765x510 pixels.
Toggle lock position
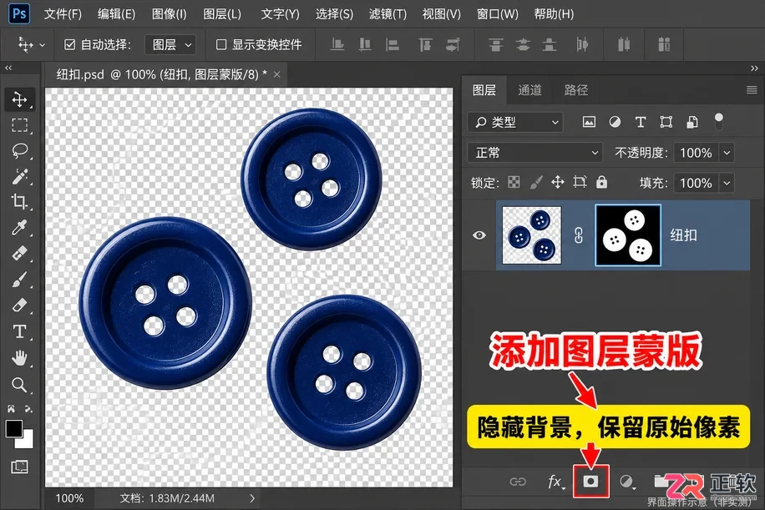coord(558,182)
